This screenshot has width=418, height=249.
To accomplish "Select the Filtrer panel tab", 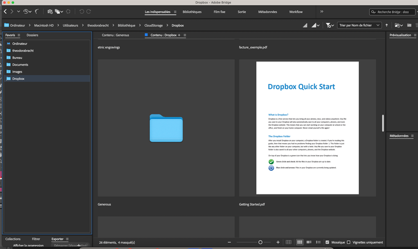I will [36, 239].
